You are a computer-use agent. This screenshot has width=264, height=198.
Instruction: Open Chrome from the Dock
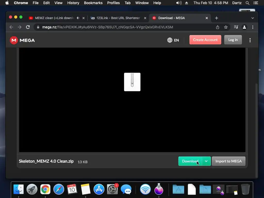click(45, 189)
